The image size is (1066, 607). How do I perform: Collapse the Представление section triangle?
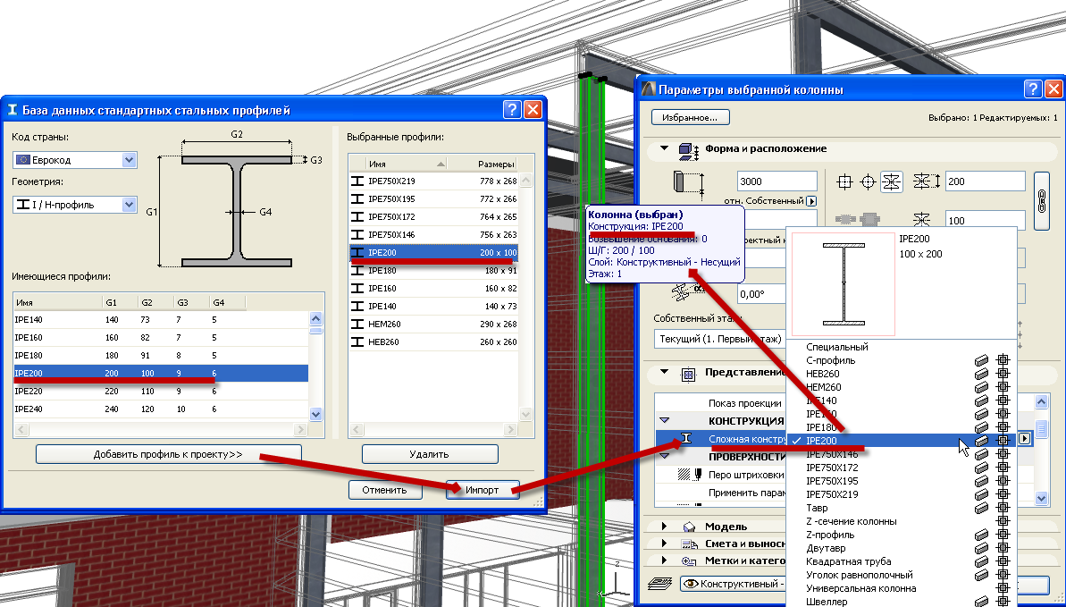pos(665,372)
